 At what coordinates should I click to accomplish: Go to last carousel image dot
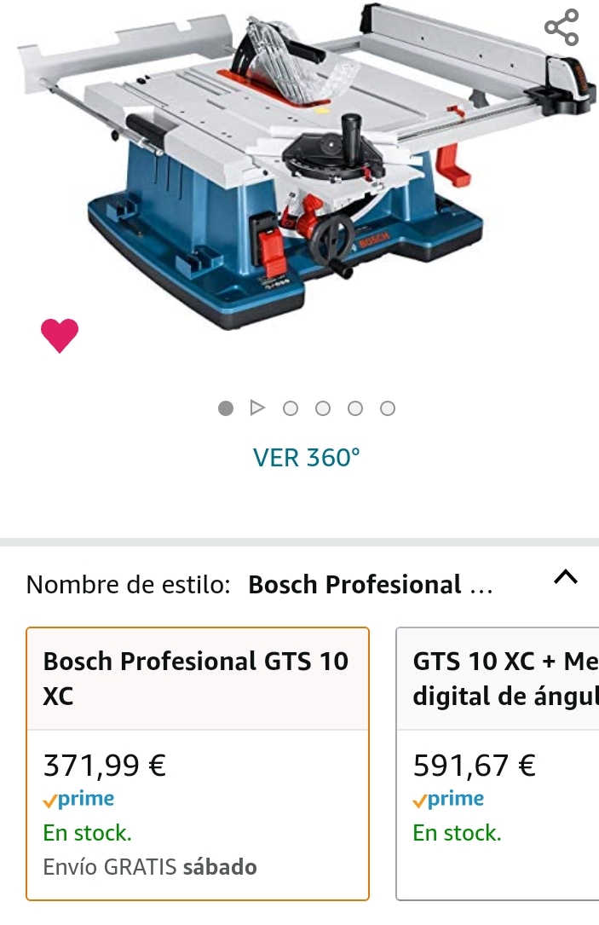coord(388,408)
